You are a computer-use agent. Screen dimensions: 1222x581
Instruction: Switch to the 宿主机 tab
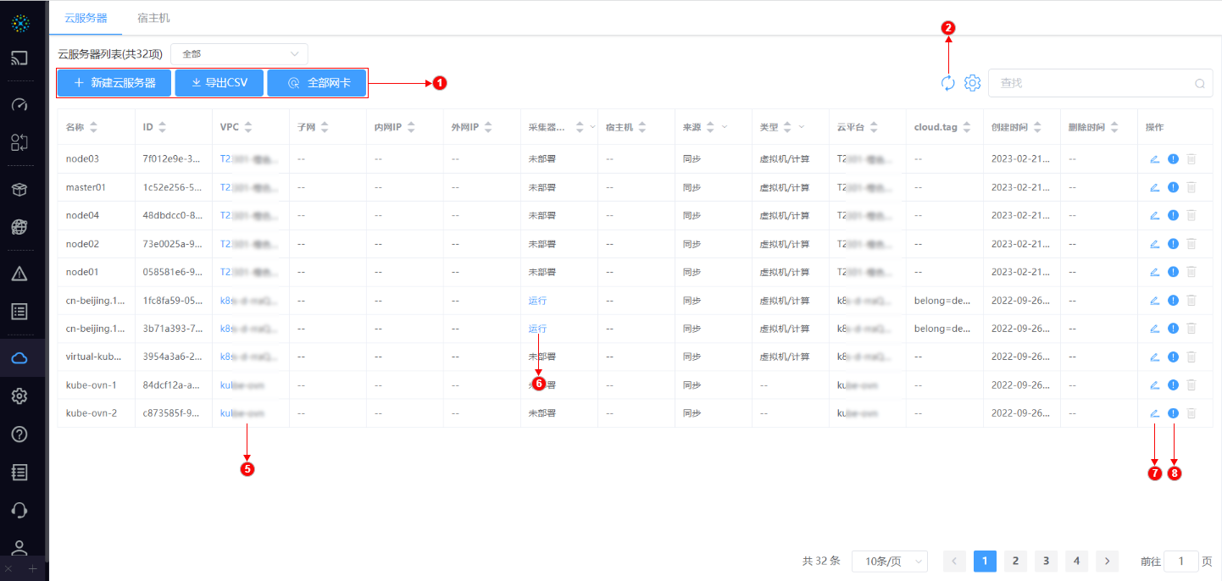coord(154,18)
